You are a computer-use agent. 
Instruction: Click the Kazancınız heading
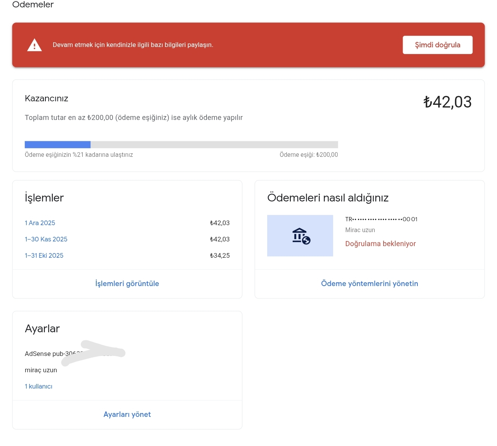(x=47, y=99)
